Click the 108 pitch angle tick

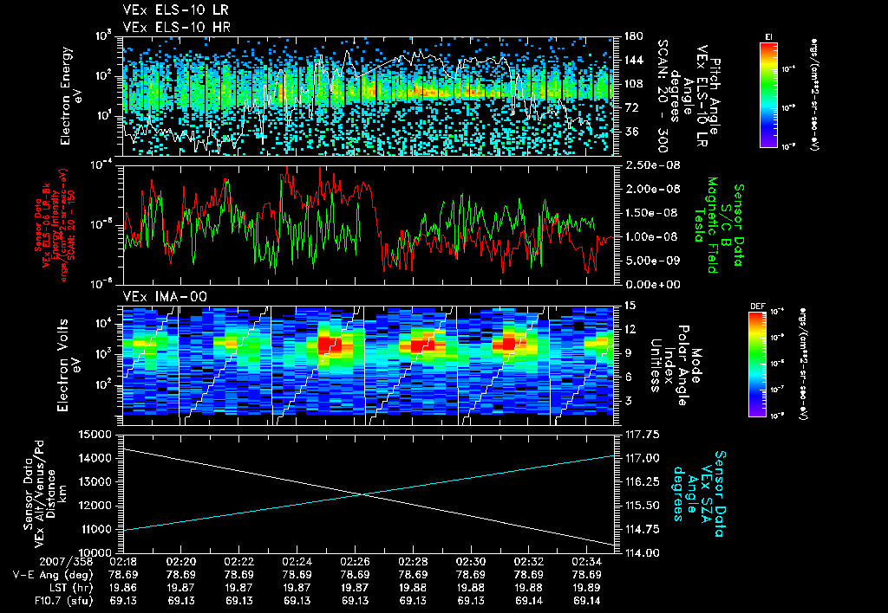click(634, 84)
